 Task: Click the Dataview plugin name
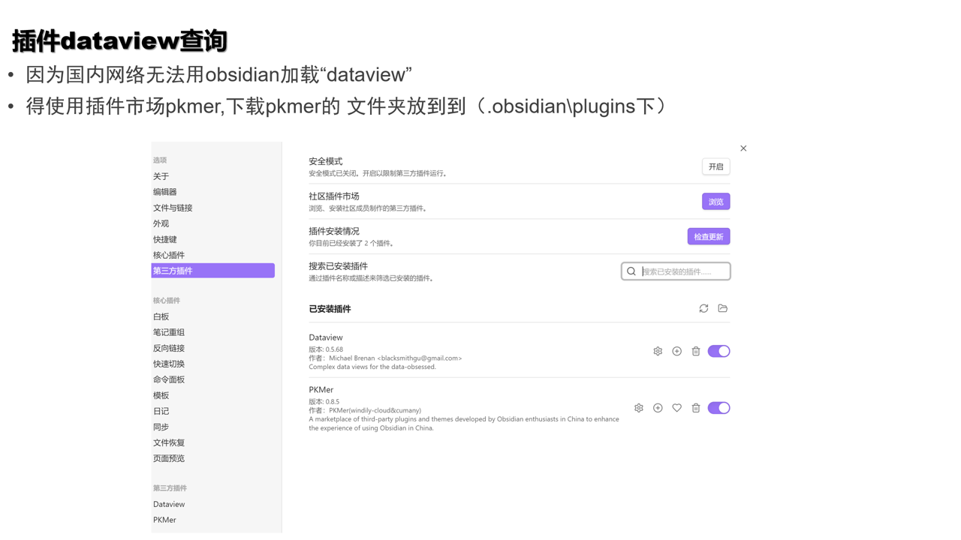click(326, 337)
